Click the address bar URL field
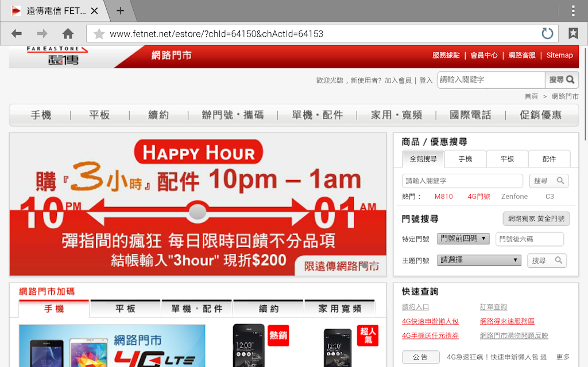This screenshot has width=588, height=367. coord(323,34)
